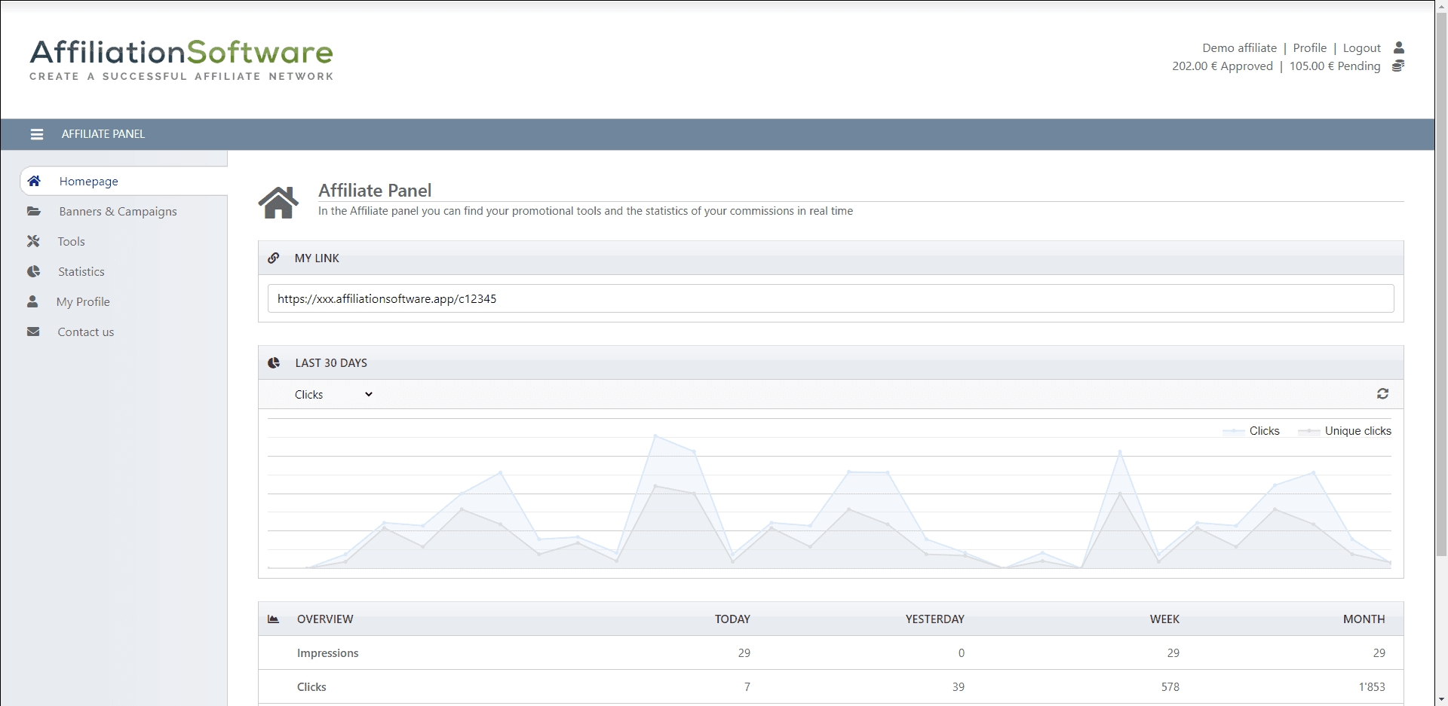Toggle the sidebar with hamburger icon
The height and width of the screenshot is (706, 1448).
point(36,134)
